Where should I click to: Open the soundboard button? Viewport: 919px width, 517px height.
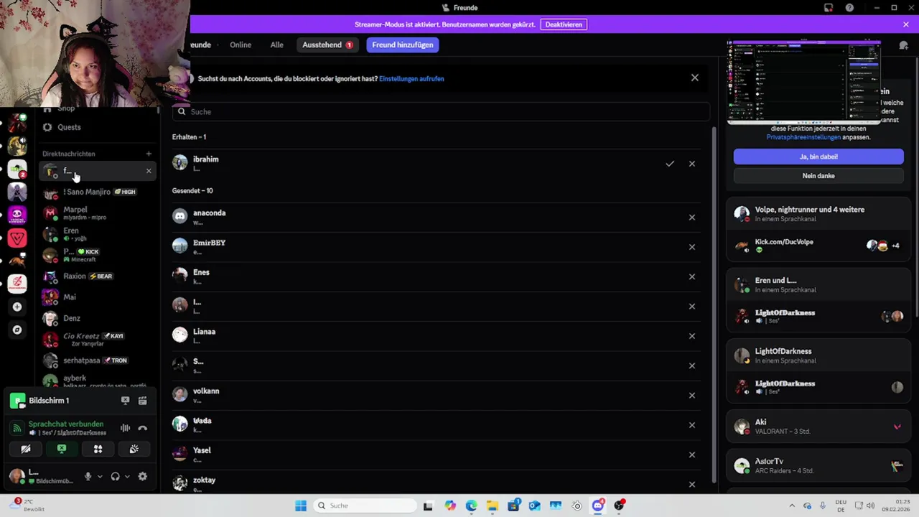tap(134, 449)
